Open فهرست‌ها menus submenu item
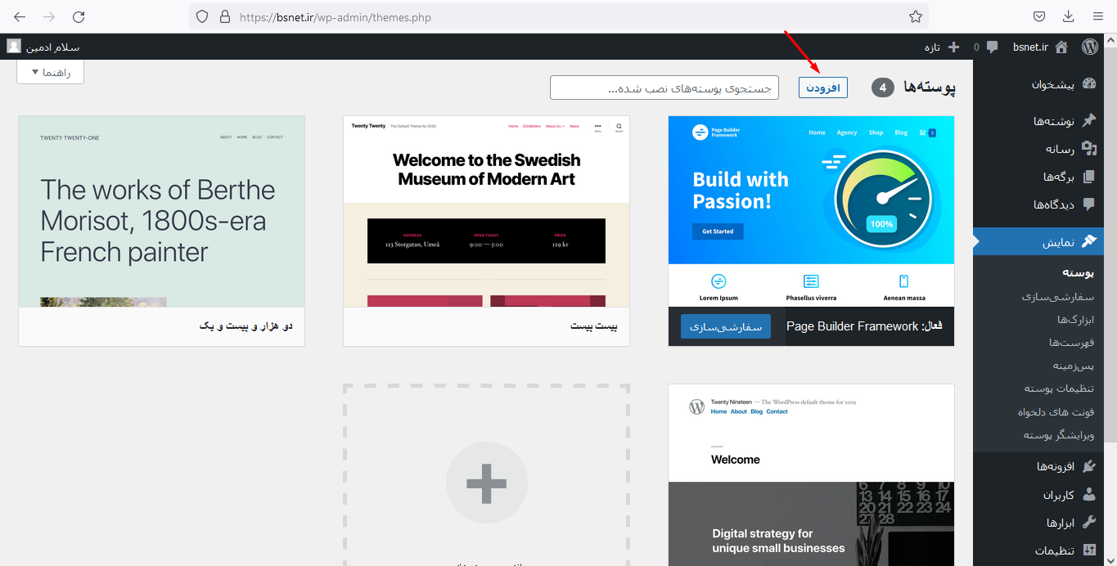 (x=1073, y=343)
